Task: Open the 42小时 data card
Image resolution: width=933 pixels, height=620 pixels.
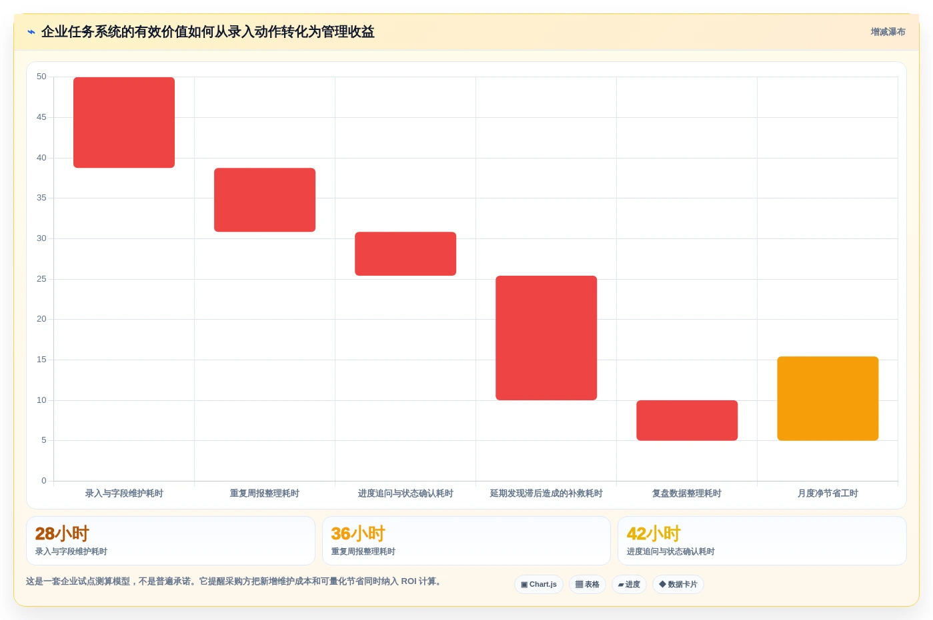Action: tap(762, 541)
